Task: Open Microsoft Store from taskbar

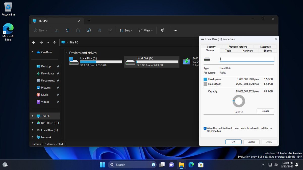Action: (x=201, y=165)
